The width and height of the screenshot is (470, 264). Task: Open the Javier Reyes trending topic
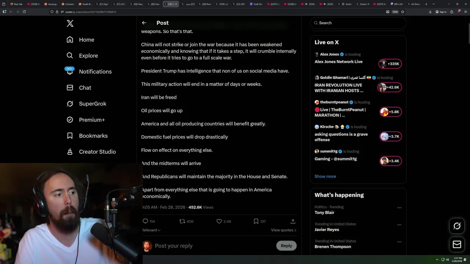[x=326, y=230]
